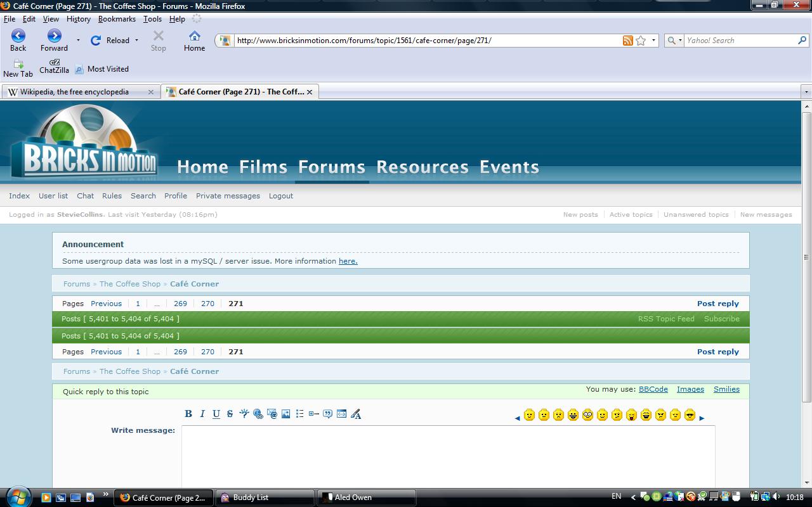This screenshot has width=812, height=507.
Task: Open the Bookmarks menu
Action: [117, 19]
